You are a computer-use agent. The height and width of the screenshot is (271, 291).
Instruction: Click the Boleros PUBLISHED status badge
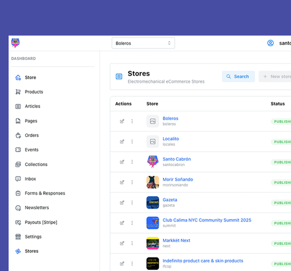tap(281, 122)
